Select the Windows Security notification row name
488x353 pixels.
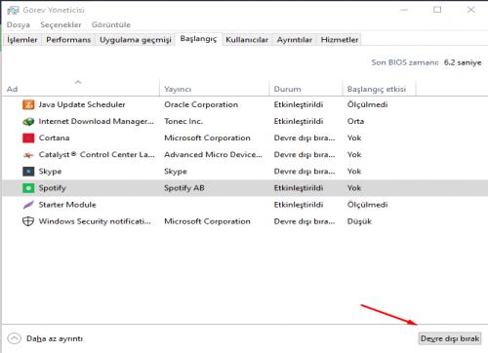pyautogui.click(x=95, y=221)
